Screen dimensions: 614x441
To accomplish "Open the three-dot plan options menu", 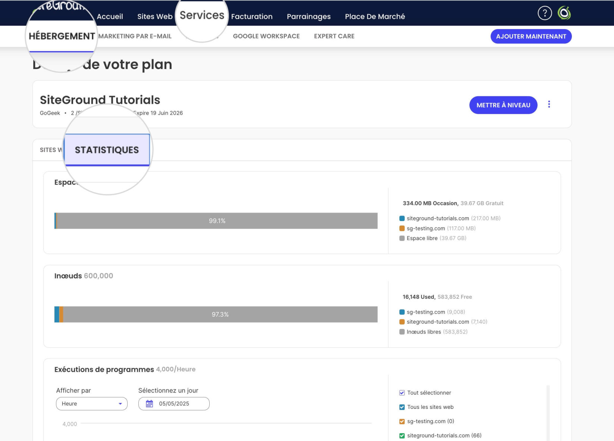I will [549, 104].
